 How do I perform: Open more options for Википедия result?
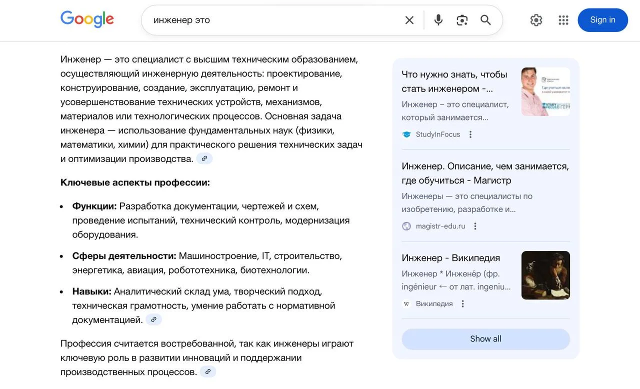pos(463,303)
